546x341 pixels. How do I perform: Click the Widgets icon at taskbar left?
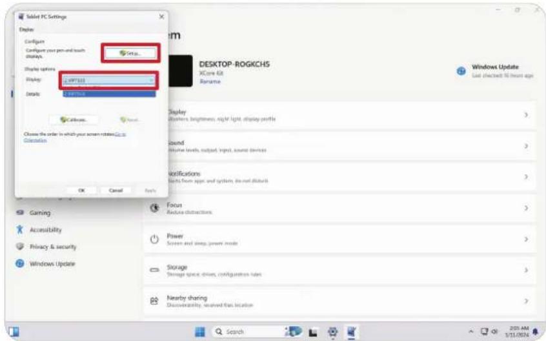[x=14, y=332]
